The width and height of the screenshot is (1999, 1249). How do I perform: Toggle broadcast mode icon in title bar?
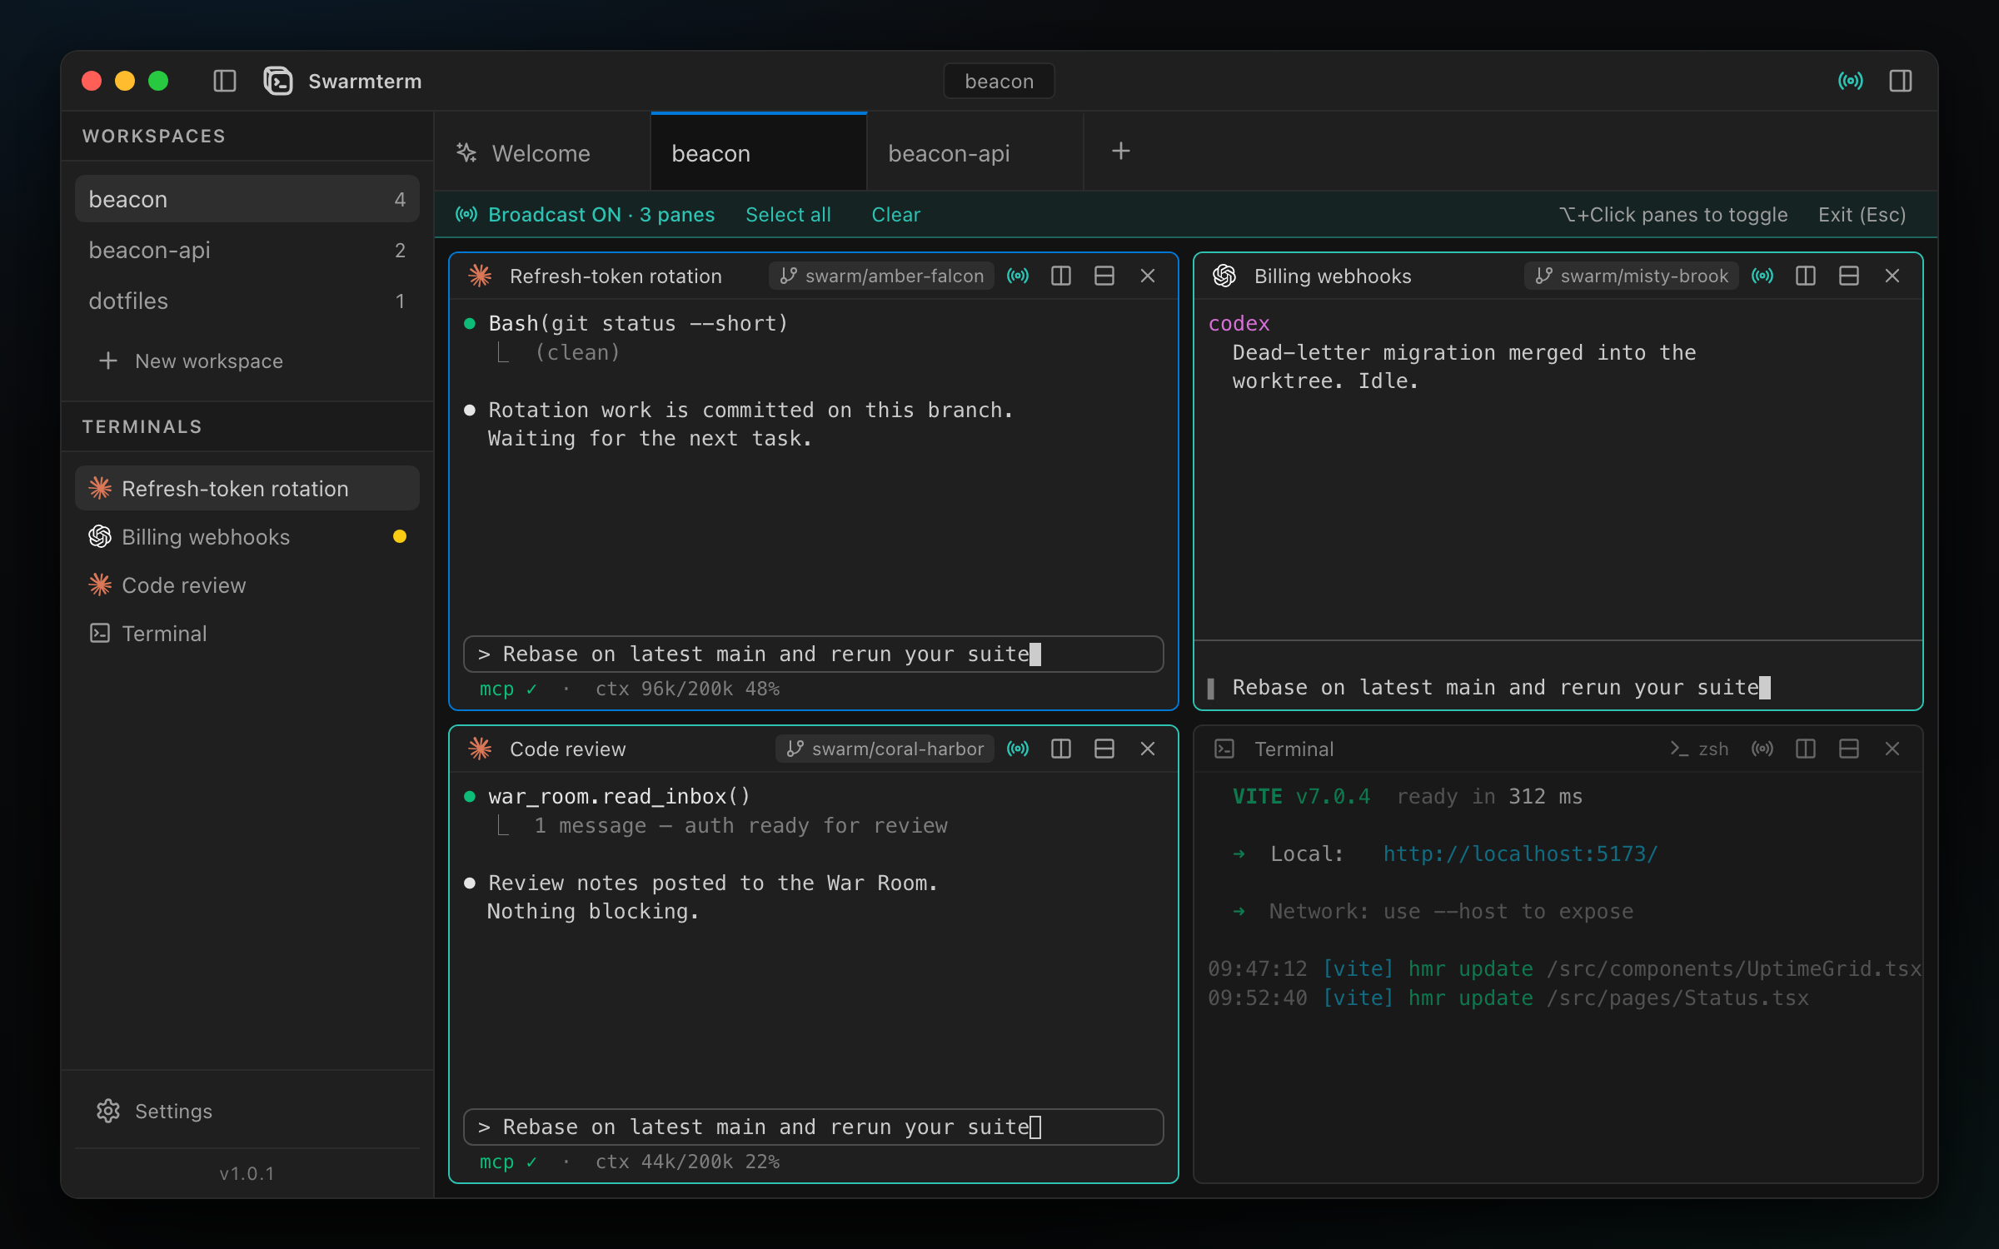1850,81
